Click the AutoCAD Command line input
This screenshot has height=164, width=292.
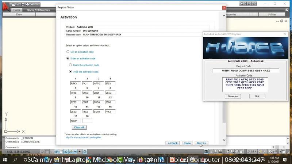[x=138, y=147]
